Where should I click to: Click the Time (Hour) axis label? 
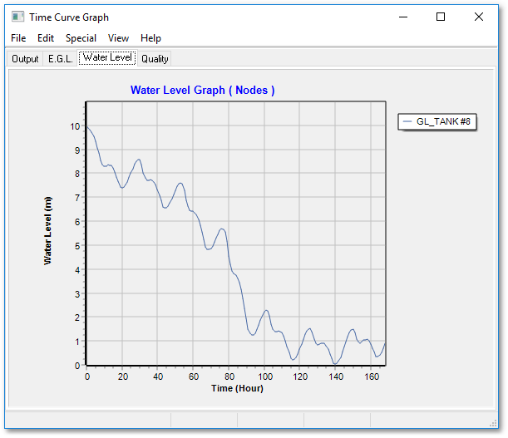click(x=237, y=388)
